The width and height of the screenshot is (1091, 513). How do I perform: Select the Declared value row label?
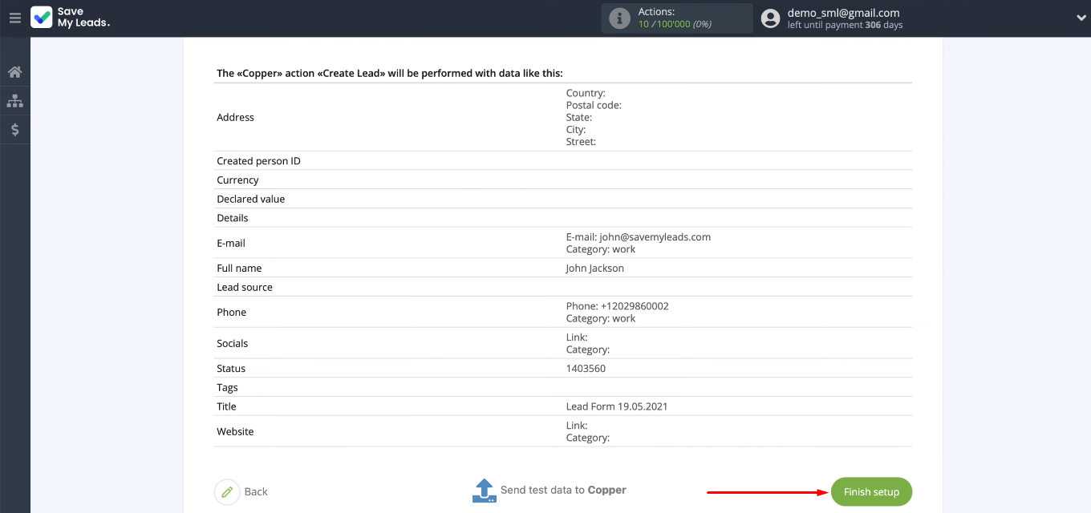(x=250, y=199)
